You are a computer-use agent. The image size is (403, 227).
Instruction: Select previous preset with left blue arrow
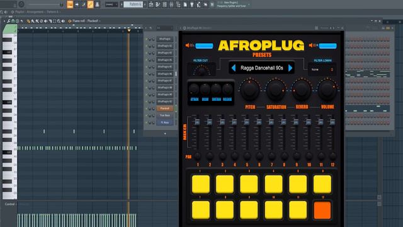point(234,68)
